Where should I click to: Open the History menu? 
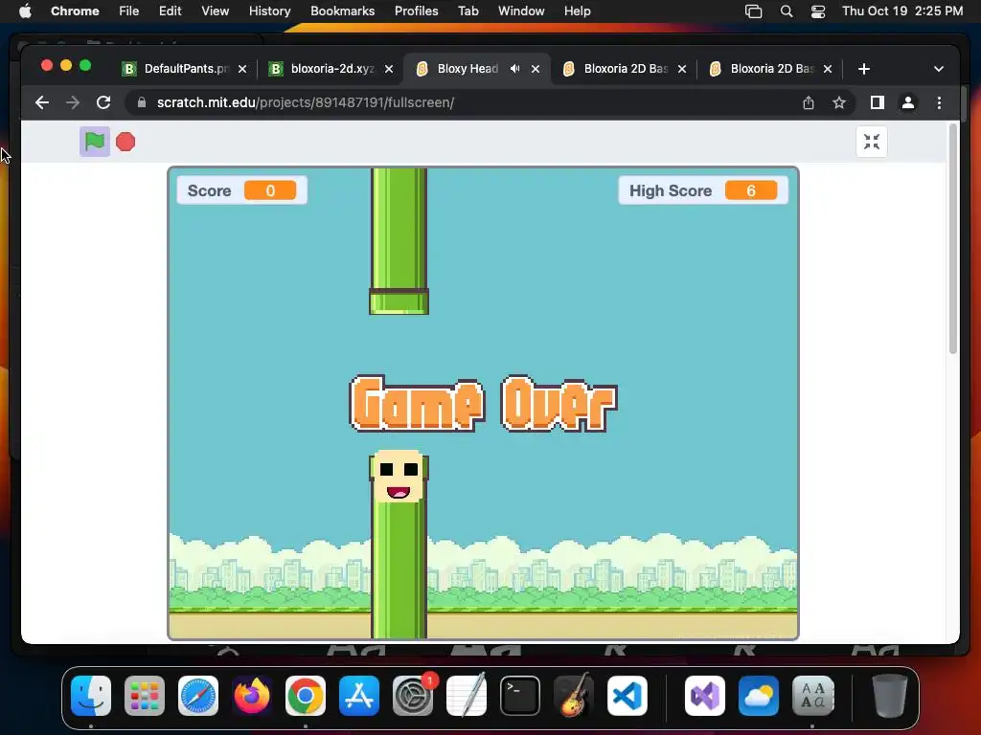(269, 11)
